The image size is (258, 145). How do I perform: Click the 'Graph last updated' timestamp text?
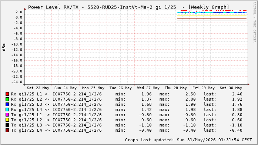[188, 140]
